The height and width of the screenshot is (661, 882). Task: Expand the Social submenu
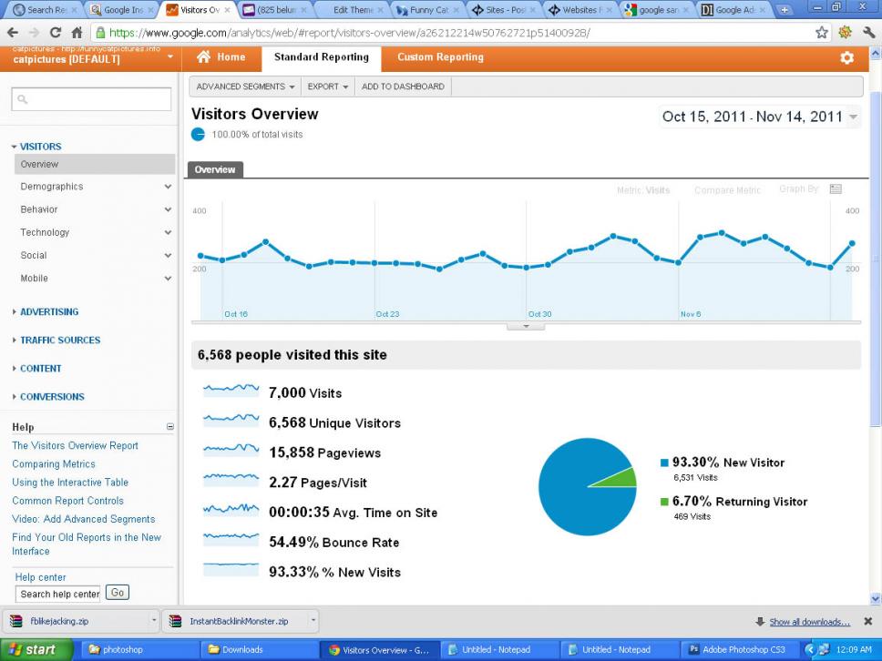(168, 256)
